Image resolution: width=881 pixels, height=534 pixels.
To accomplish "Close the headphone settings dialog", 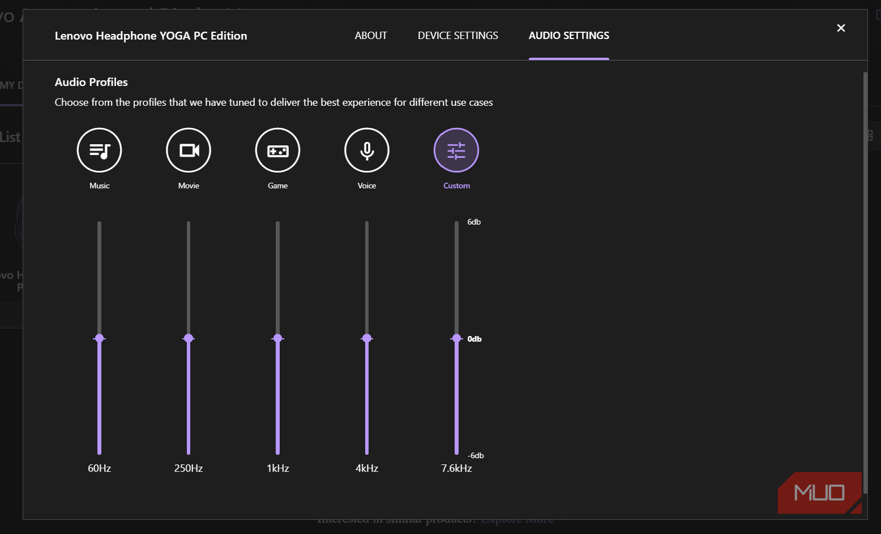I will 841,28.
